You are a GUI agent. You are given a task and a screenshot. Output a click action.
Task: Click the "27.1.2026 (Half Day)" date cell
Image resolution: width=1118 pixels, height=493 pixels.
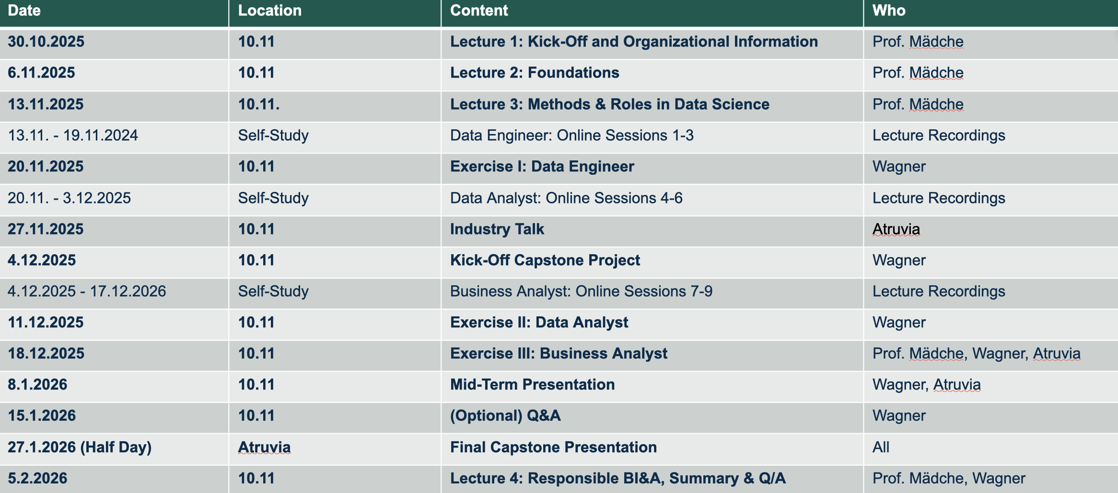[80, 447]
